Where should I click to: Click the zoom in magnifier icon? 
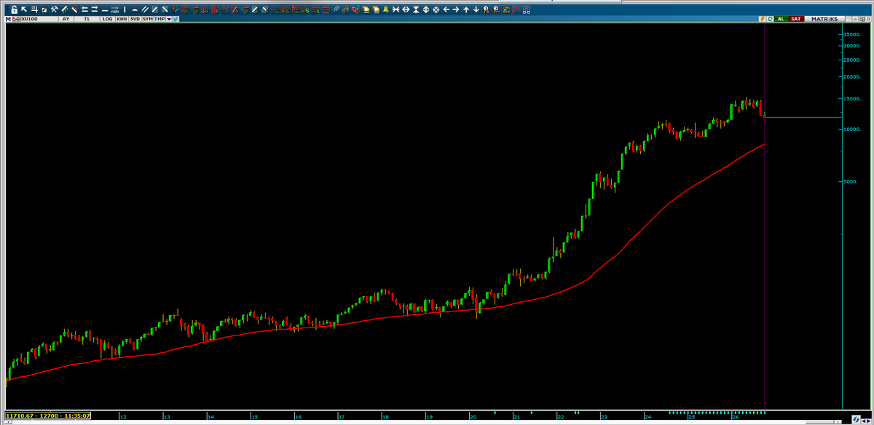point(486,9)
